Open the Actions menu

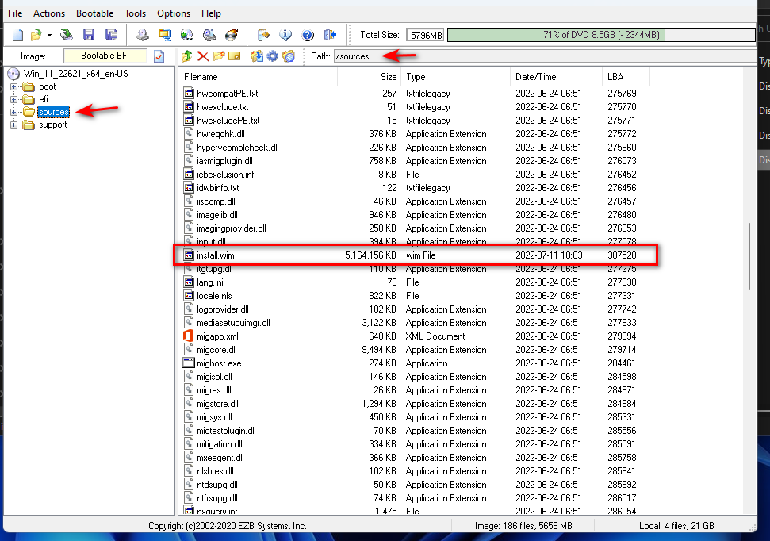tap(49, 13)
